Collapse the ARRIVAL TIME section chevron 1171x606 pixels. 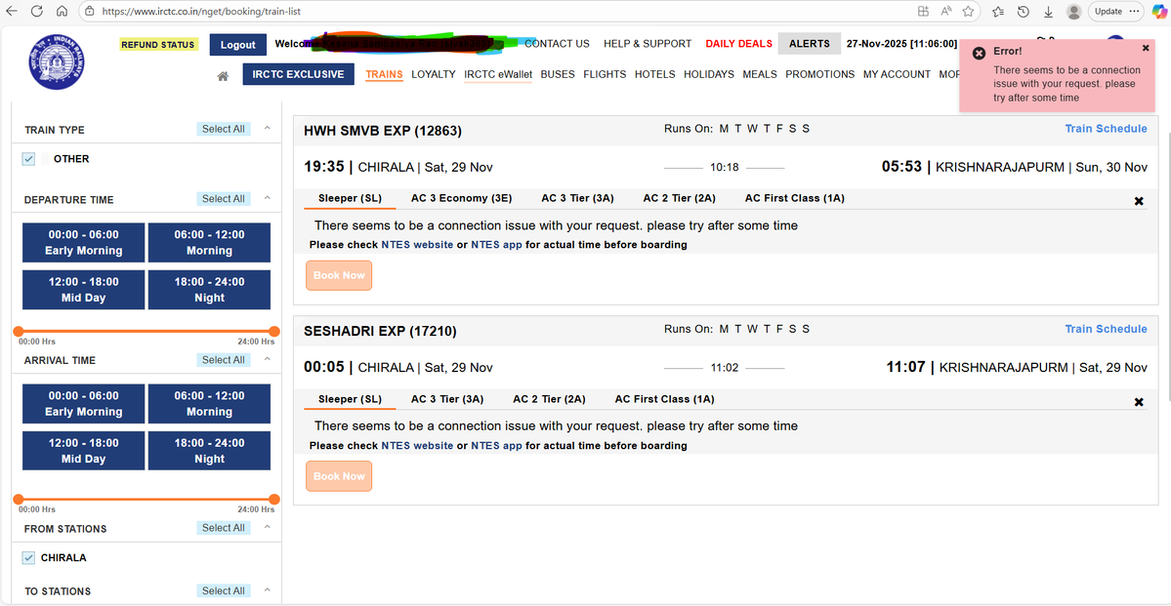tap(266, 359)
